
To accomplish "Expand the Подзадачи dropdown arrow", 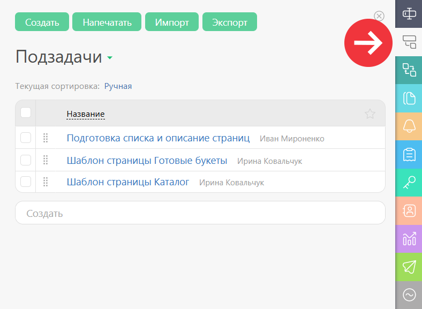I will (110, 57).
